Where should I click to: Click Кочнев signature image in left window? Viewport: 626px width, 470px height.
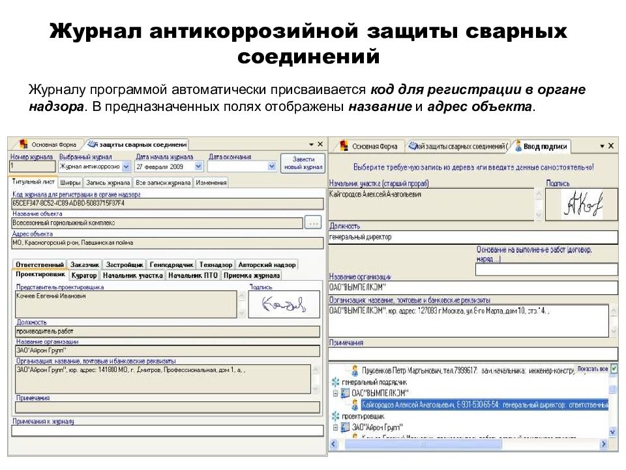click(284, 304)
